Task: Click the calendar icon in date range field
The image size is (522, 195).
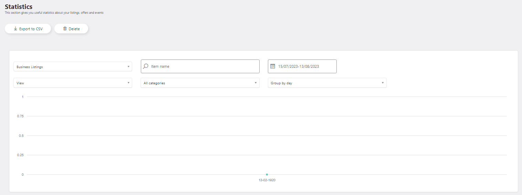Action: [273, 66]
